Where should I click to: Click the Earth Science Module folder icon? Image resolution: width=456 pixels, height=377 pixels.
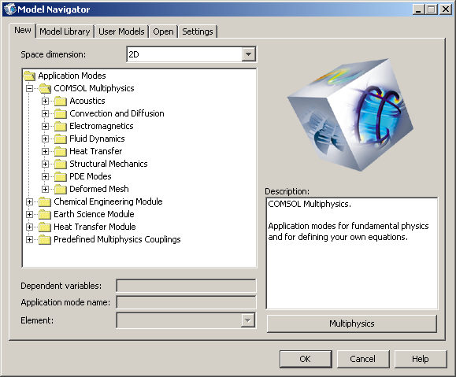tap(45, 215)
